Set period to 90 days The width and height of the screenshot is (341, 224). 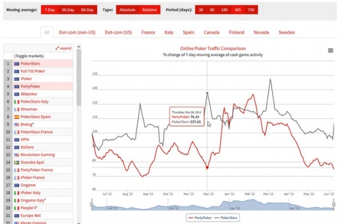click(212, 10)
